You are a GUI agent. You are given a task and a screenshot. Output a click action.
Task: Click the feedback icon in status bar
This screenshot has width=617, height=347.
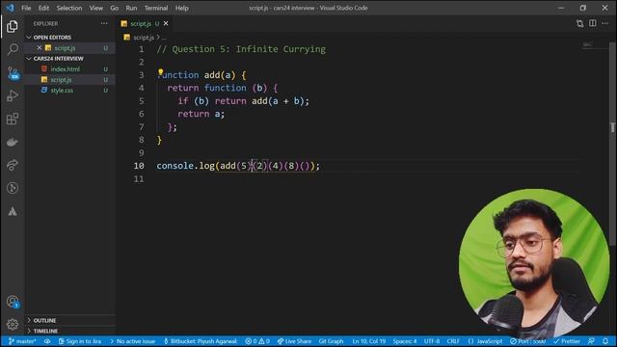(591, 341)
